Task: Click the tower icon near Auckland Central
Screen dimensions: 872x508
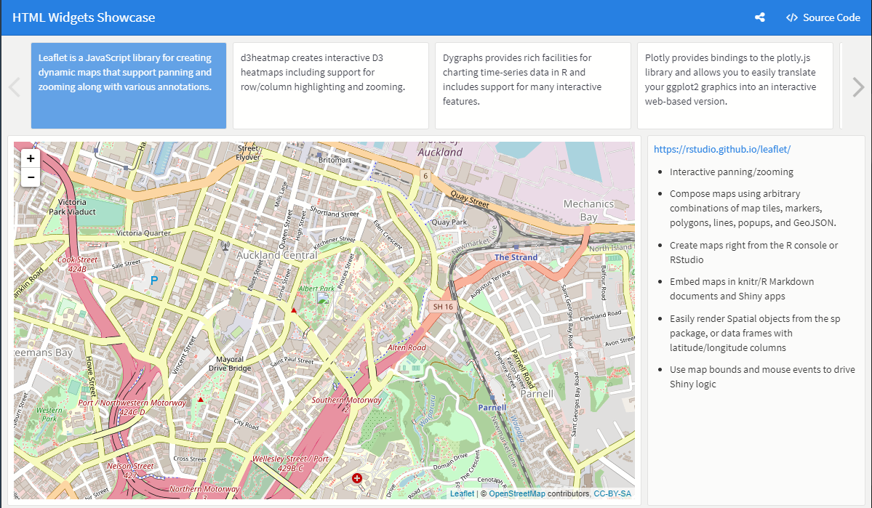Action: click(x=225, y=246)
